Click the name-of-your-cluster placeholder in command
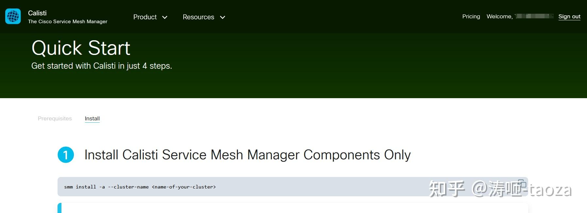 184,187
